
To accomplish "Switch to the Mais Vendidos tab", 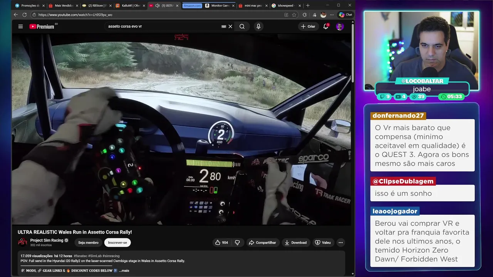I will tap(63, 5).
